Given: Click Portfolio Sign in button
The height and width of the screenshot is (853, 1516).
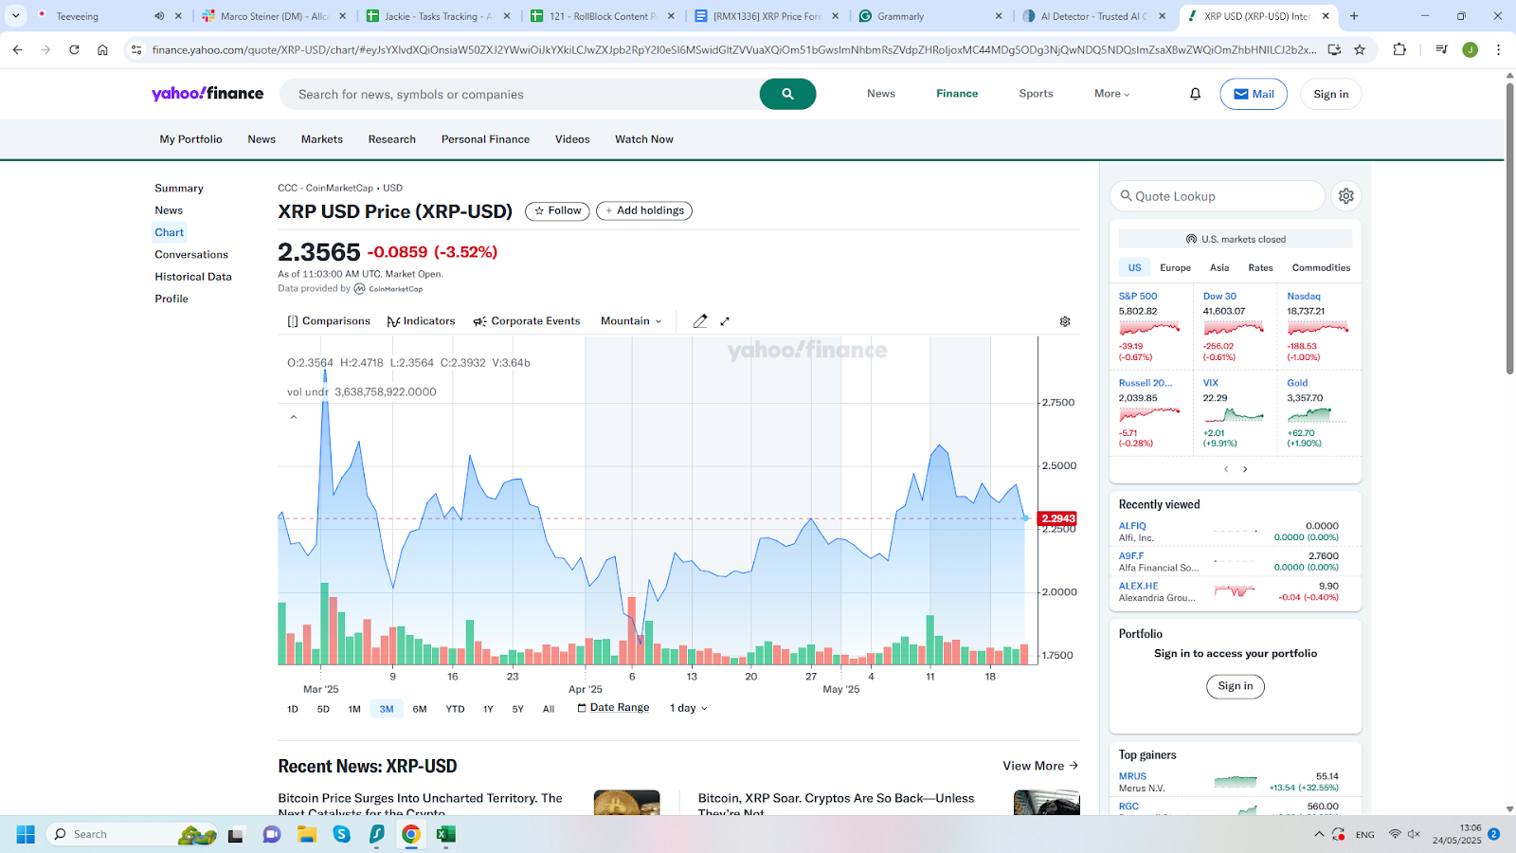Looking at the screenshot, I should pos(1236,686).
